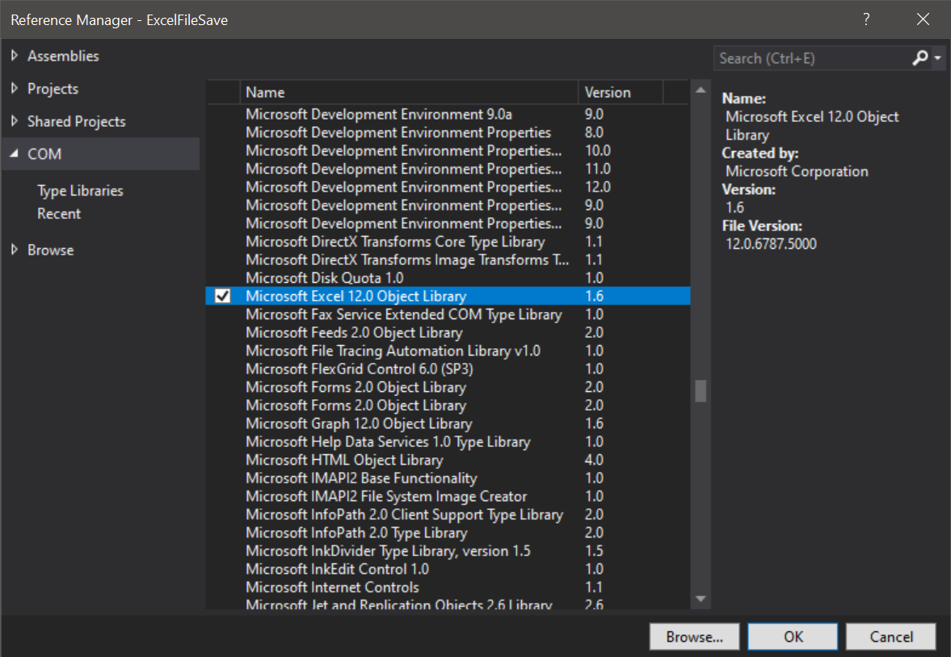This screenshot has height=657, width=951.
Task: Confirm with the OK button
Action: 793,636
